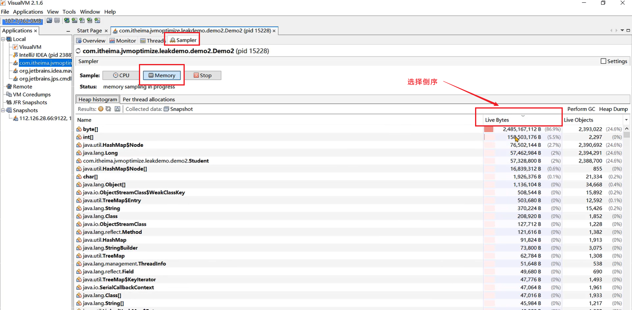Click the delta values triangle icon
This screenshot has width=632, height=310.
[117, 109]
